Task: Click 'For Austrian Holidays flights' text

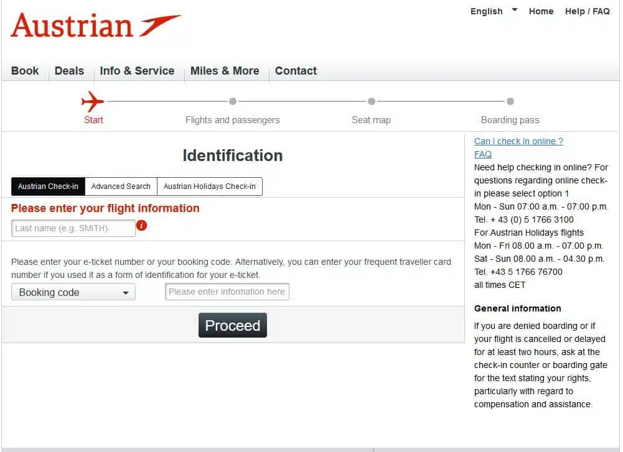Action: tap(529, 233)
